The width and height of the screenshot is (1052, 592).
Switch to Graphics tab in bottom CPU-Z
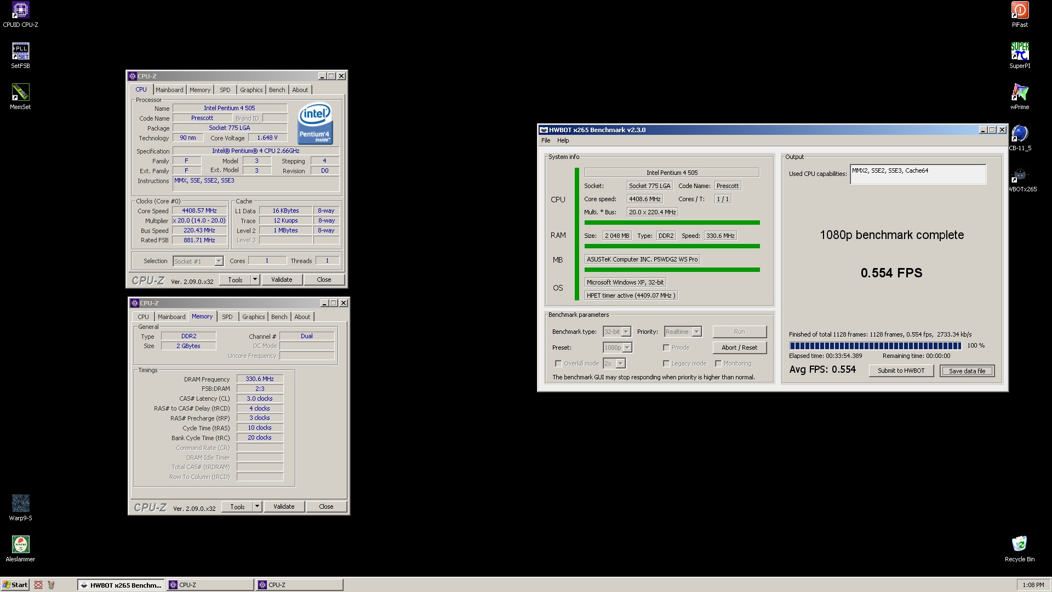click(x=253, y=317)
